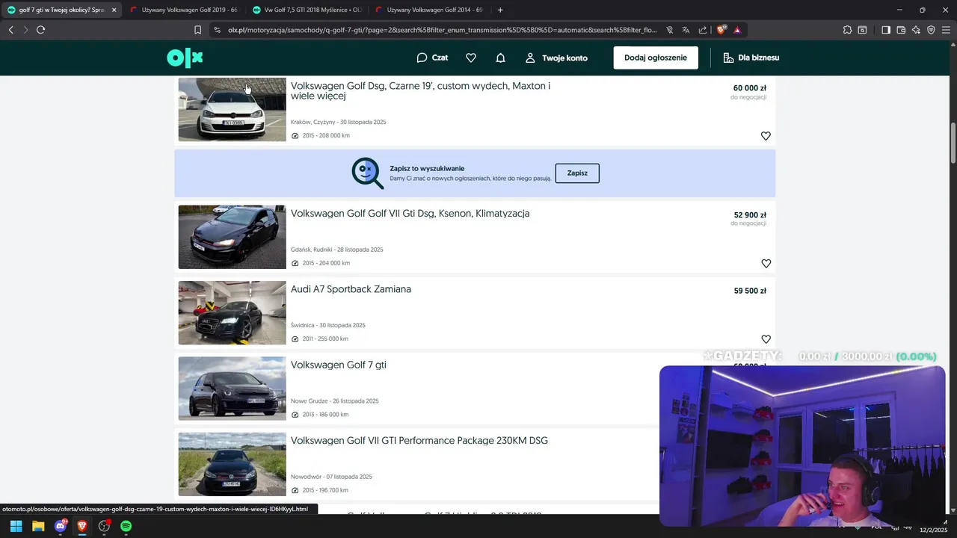This screenshot has height=538, width=957.
Task: Click the white Golf thumbnail from Kraków
Action: 232,109
